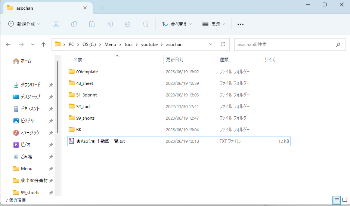Add a new tab with plus button
Image resolution: width=350 pixels, height=206 pixels.
click(x=102, y=8)
